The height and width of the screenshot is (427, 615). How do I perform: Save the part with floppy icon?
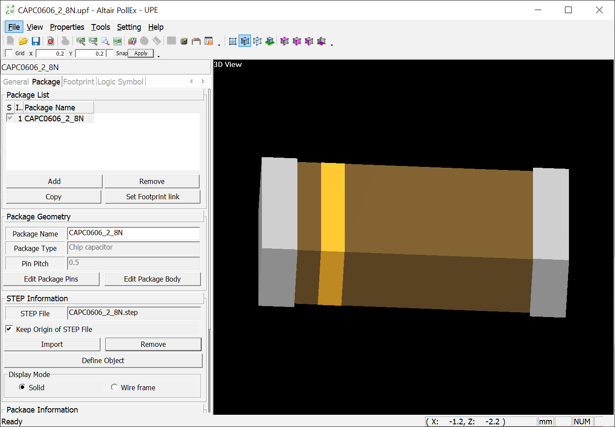coord(36,41)
